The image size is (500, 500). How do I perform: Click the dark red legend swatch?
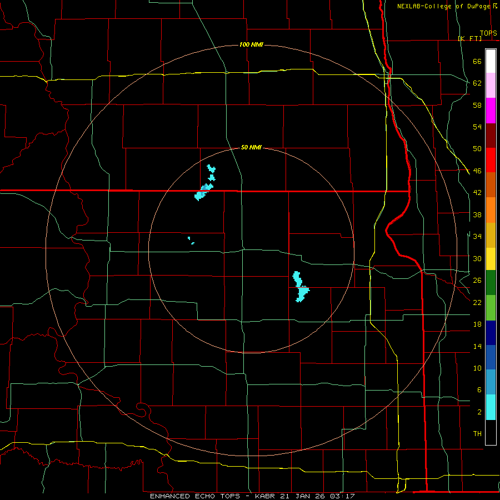point(491,136)
